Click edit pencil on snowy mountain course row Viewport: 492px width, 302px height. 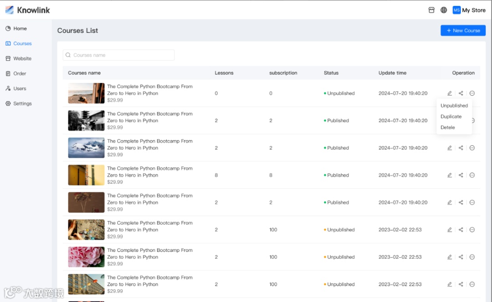[450, 148]
